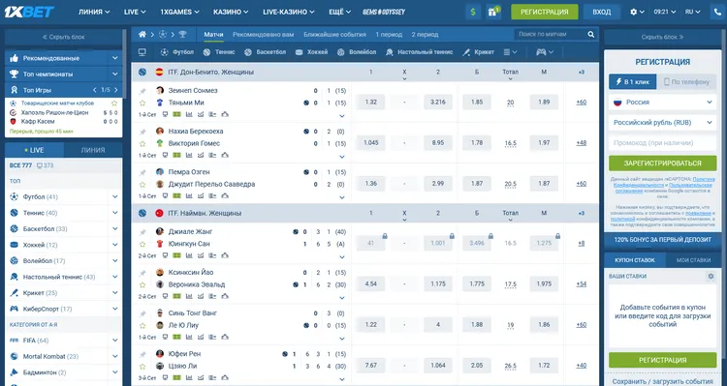Viewport: 727px width, 386px height.
Task: Open bet slip settings gear
Action: (x=711, y=277)
